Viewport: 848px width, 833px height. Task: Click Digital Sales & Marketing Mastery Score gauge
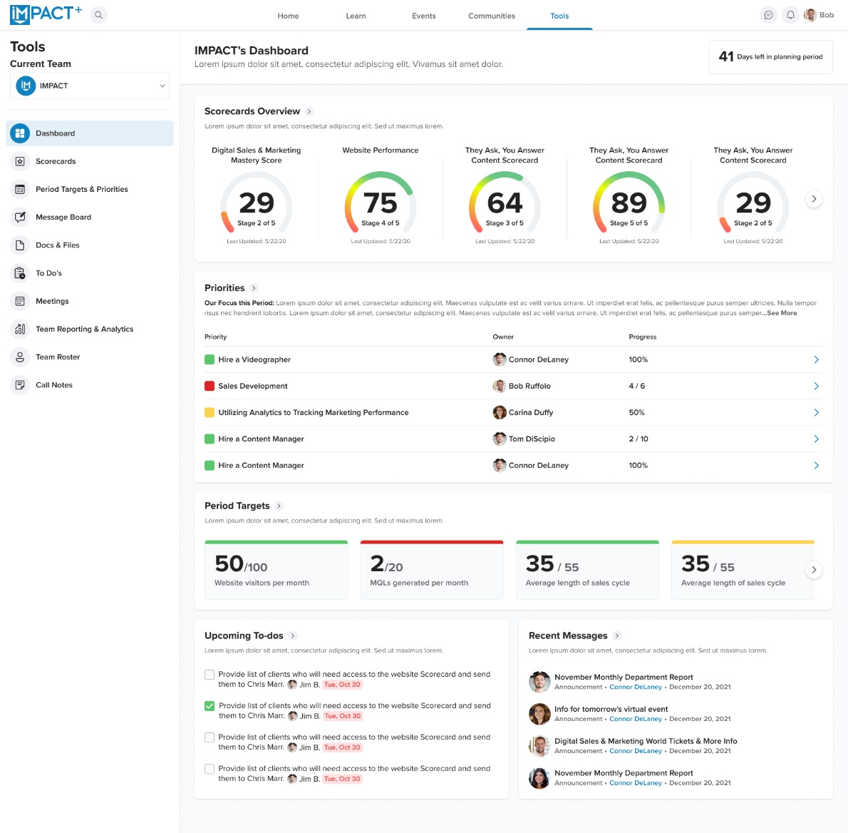pos(257,204)
